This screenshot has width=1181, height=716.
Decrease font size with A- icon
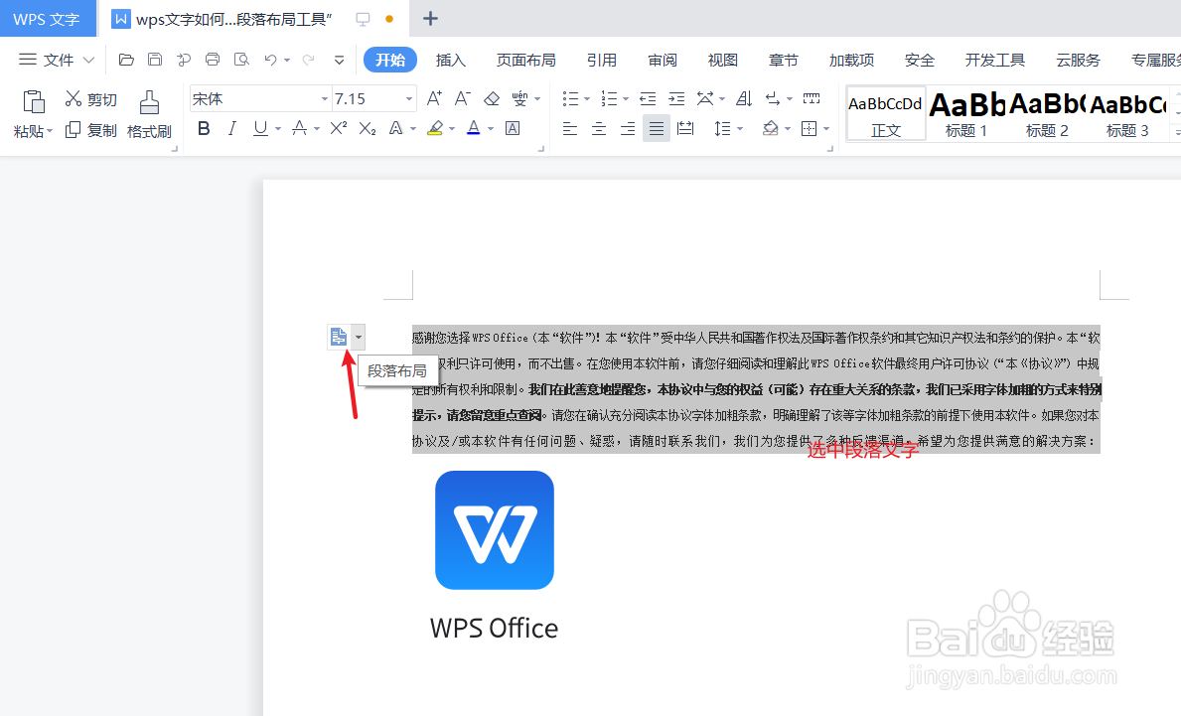463,98
